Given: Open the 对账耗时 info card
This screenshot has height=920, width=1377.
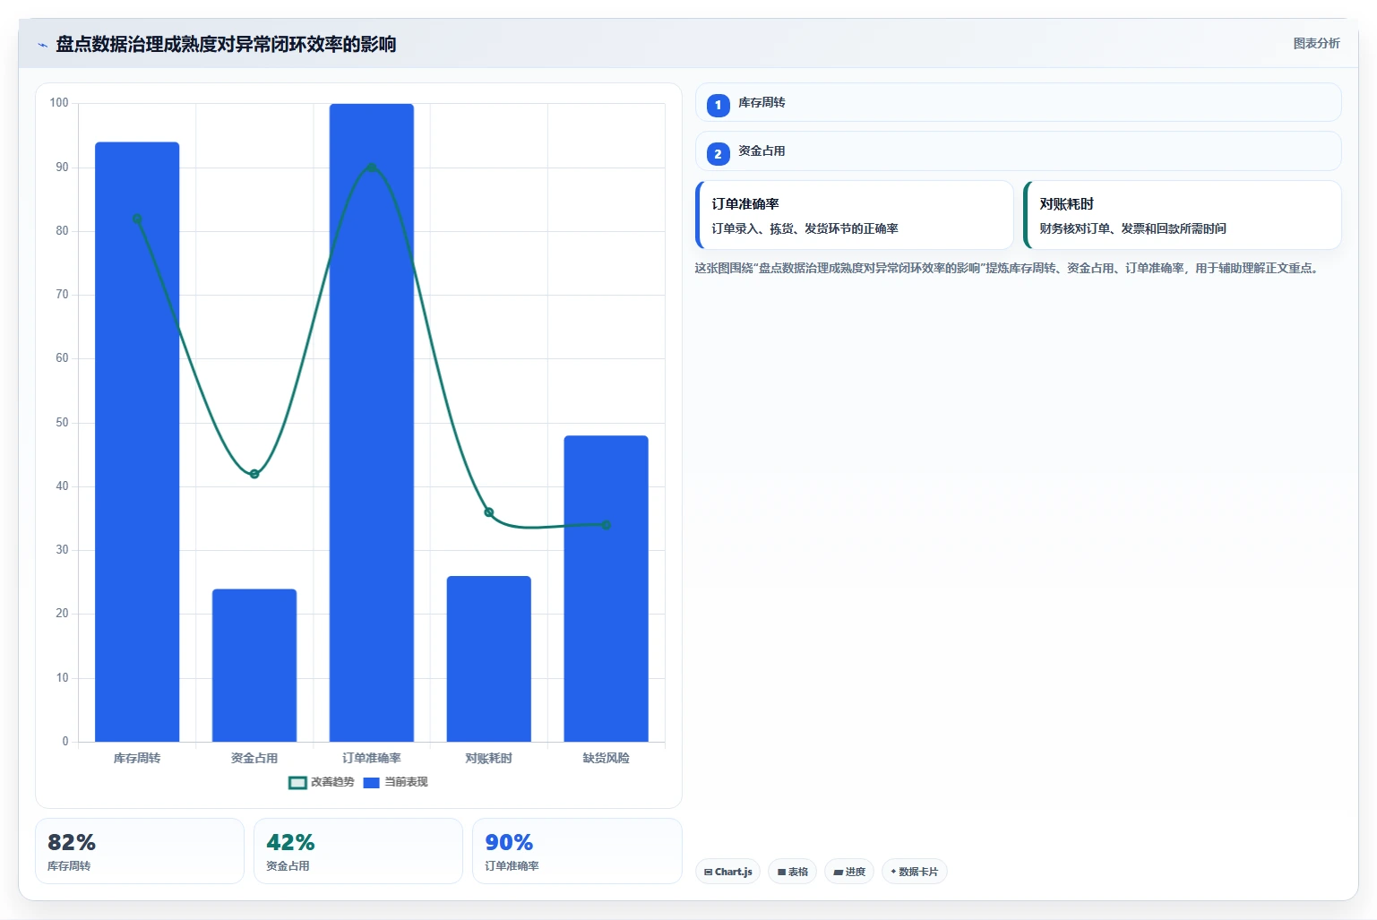Looking at the screenshot, I should point(1183,215).
